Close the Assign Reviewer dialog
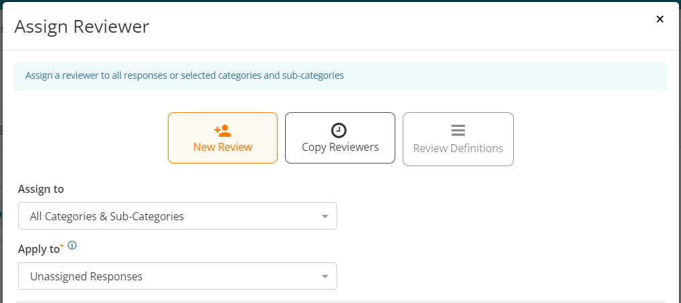The width and height of the screenshot is (681, 303). point(660,19)
